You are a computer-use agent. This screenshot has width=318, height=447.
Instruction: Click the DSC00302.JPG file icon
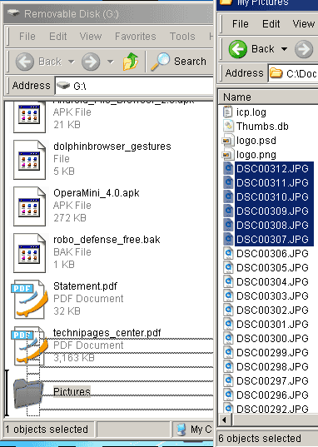click(228, 310)
